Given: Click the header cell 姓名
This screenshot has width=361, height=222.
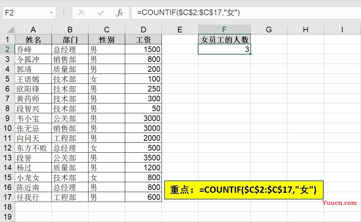Looking at the screenshot, I should coord(33,39).
